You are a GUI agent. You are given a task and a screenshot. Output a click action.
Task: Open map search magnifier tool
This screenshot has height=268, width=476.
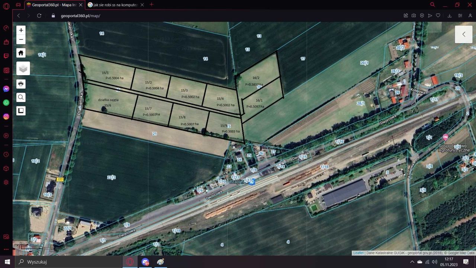point(21,98)
